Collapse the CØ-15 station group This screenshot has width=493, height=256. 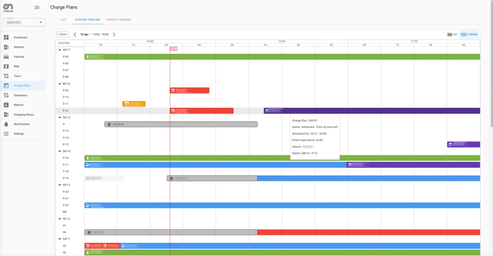coord(60,117)
